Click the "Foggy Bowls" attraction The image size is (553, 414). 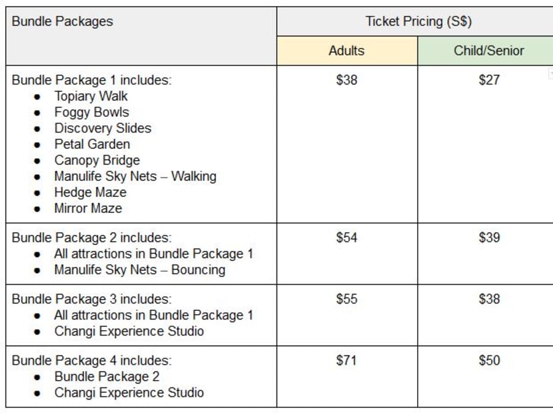(91, 112)
